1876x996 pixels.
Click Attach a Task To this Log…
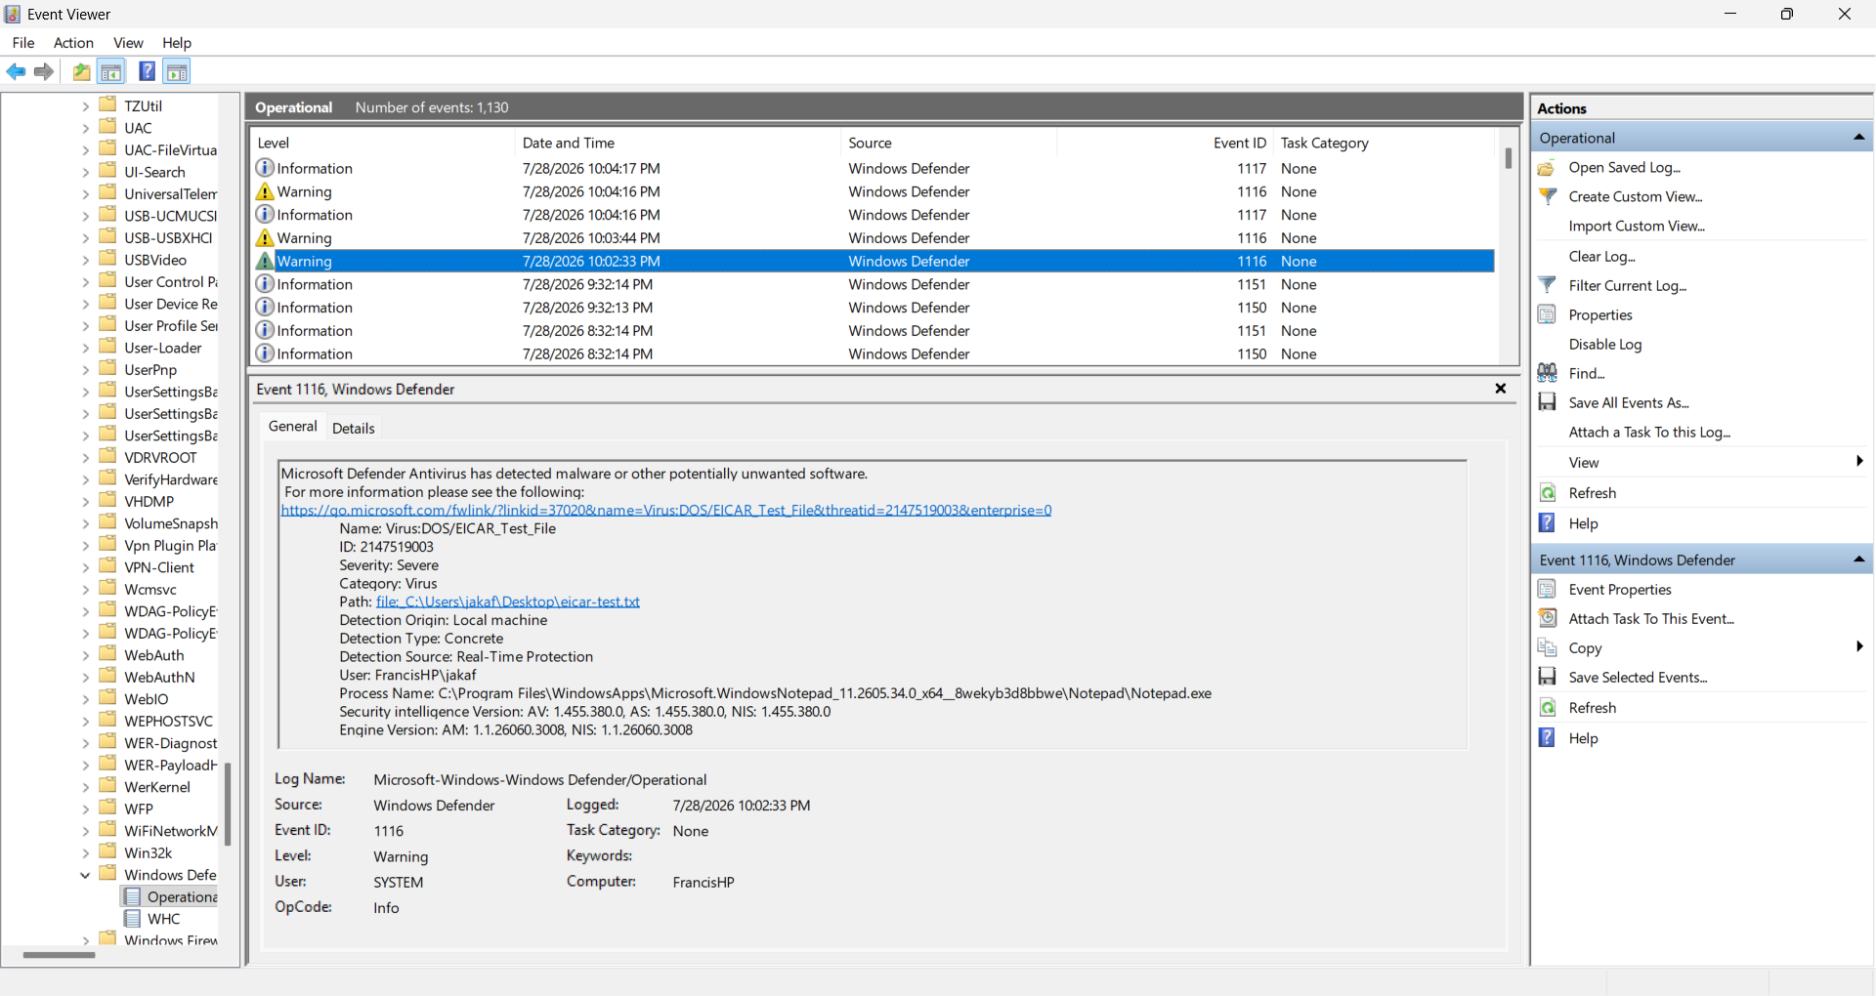(1649, 432)
